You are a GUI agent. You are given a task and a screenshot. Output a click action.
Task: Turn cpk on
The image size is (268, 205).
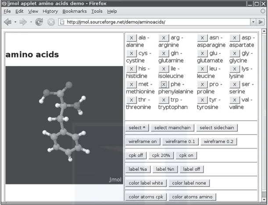(x=186, y=155)
